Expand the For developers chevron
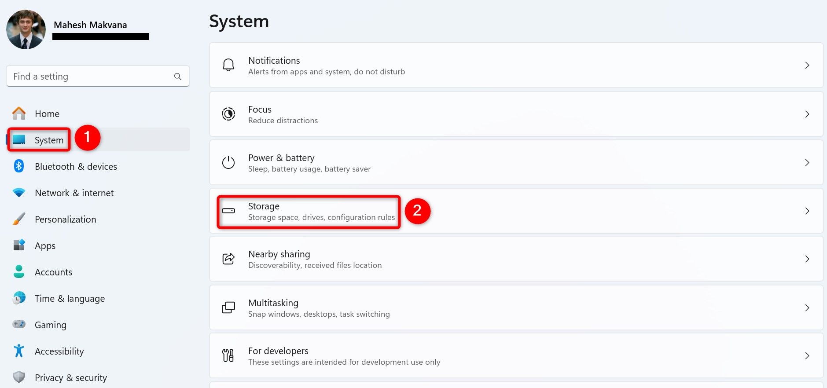Viewport: 827px width, 388px height. [x=807, y=355]
